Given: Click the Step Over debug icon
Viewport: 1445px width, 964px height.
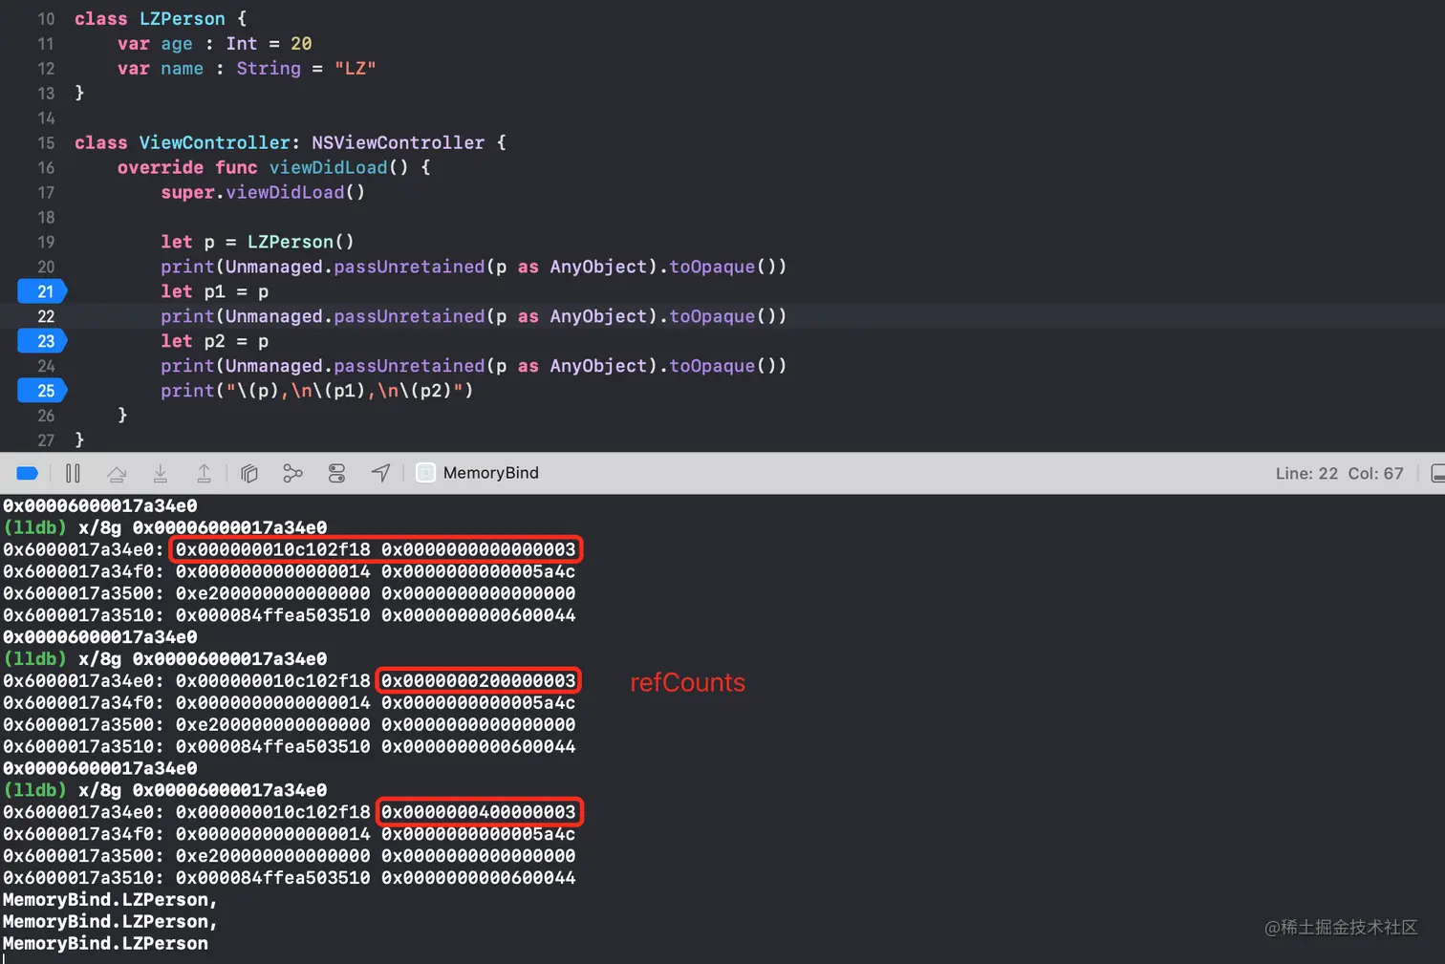Looking at the screenshot, I should pyautogui.click(x=117, y=473).
